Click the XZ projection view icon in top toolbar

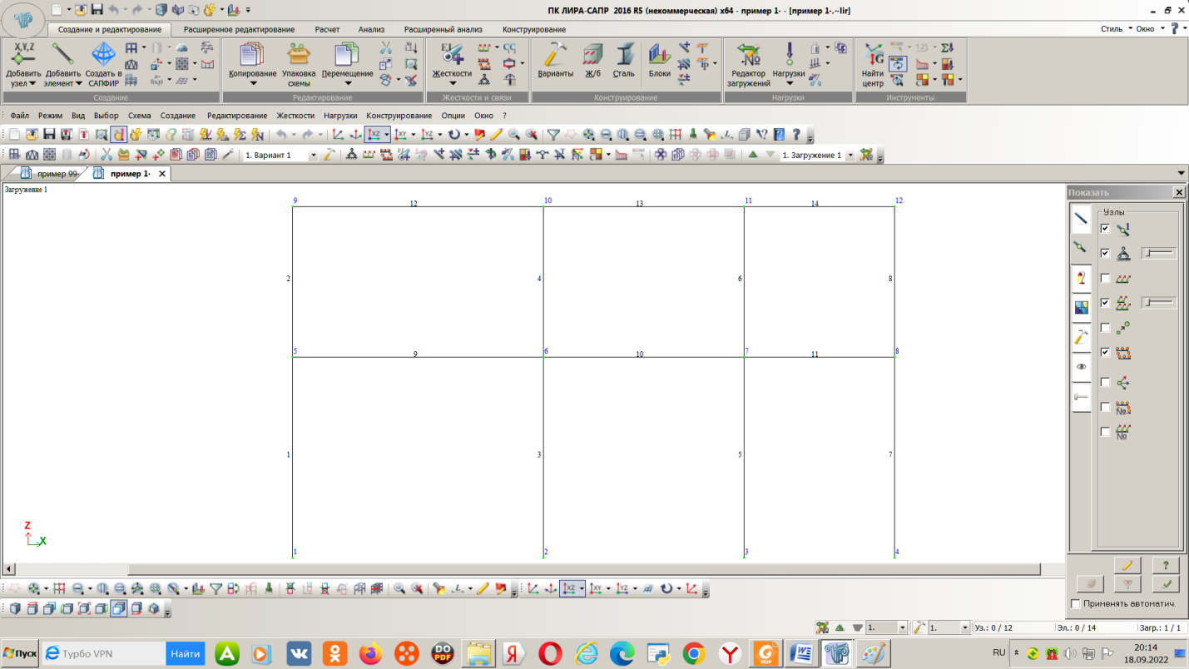coord(374,134)
